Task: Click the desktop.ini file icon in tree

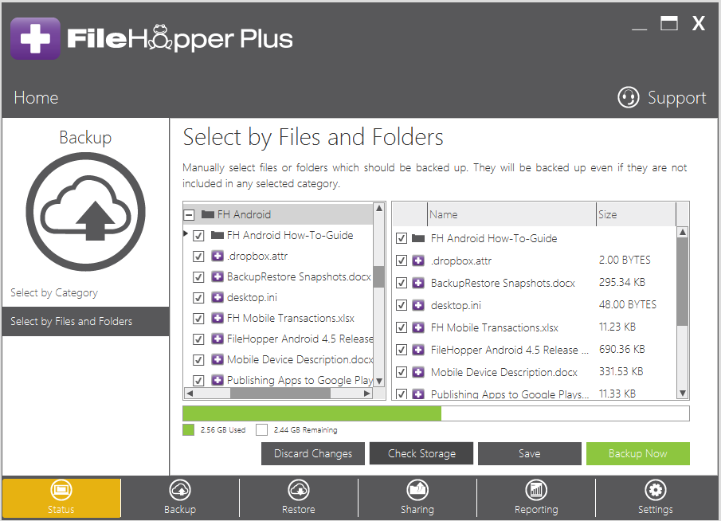Action: (x=217, y=297)
